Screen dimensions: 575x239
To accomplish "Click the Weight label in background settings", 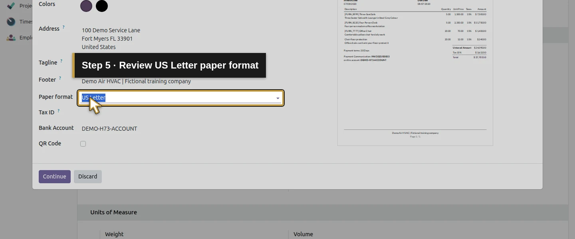I will (x=114, y=234).
